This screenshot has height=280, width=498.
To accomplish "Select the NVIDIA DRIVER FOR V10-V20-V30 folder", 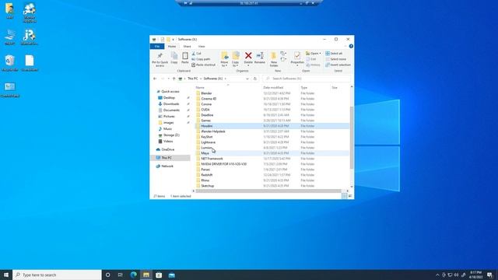I will [x=223, y=164].
